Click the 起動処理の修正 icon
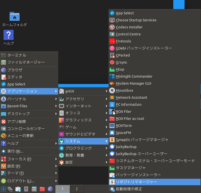 tap(112, 189)
